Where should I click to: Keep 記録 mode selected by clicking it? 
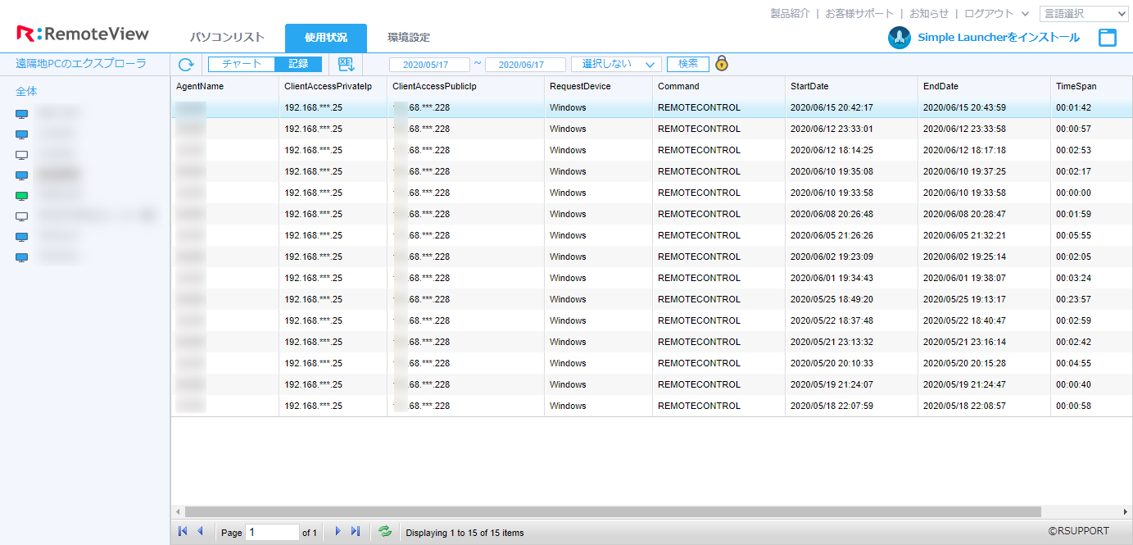click(x=298, y=64)
